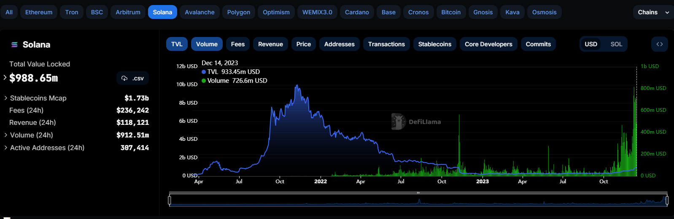Grab the right handle of the range selector
The width and height of the screenshot is (674, 219).
[x=667, y=201]
